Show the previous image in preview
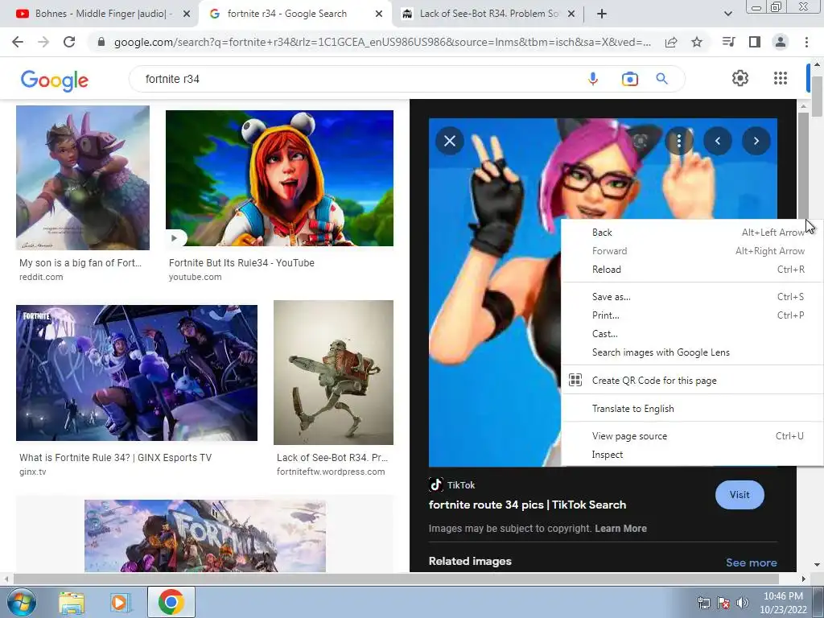The image size is (824, 618). pos(717,141)
